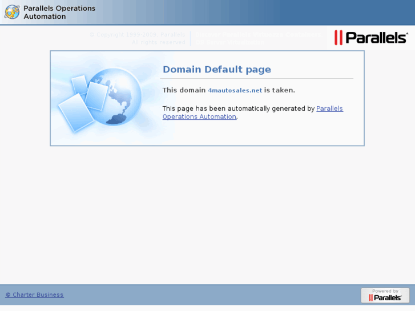Click the Parallels Operations Automation gear-globe icon
Screen dimensions: 415x311
12,12
